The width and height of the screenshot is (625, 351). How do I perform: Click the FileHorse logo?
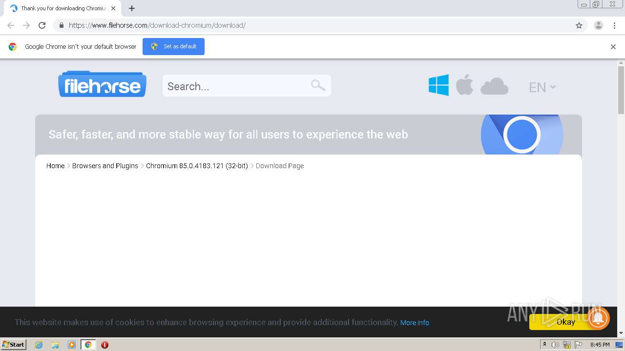(x=102, y=84)
